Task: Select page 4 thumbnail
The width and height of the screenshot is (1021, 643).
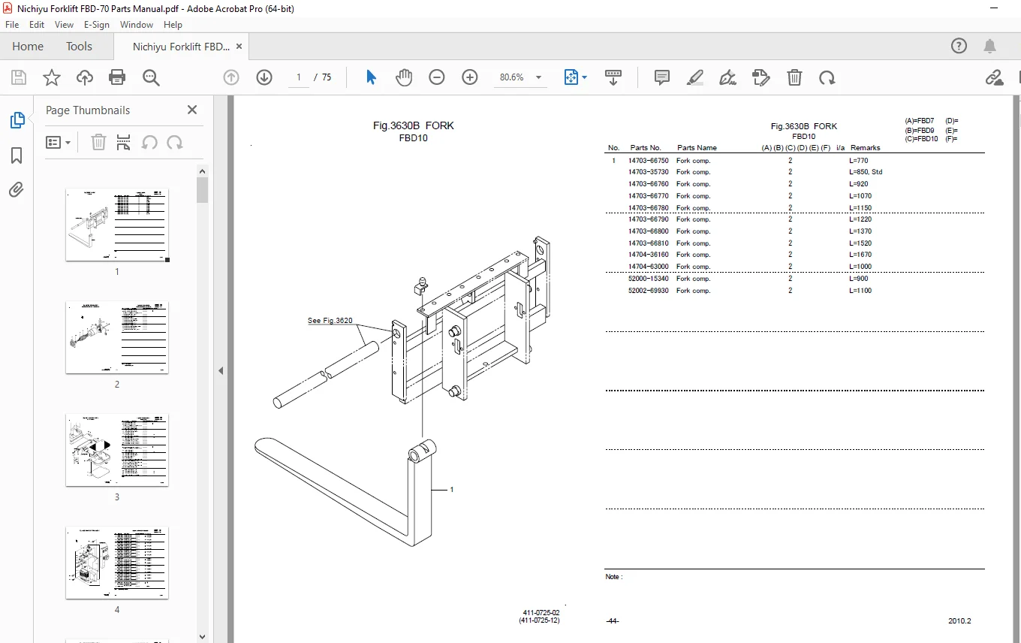Action: (x=117, y=563)
